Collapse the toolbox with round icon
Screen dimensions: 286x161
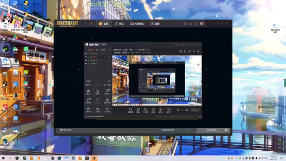(x=109, y=81)
